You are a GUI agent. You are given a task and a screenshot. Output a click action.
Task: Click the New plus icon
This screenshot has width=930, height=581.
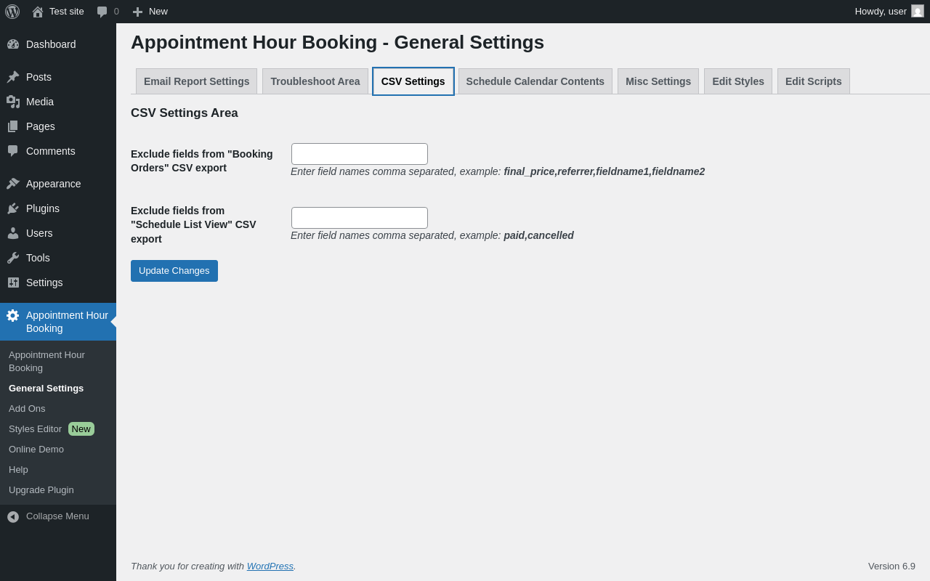pos(137,12)
